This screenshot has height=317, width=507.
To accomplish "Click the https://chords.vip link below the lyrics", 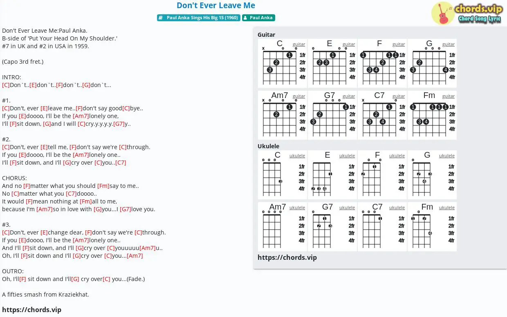I will click(x=31, y=310).
